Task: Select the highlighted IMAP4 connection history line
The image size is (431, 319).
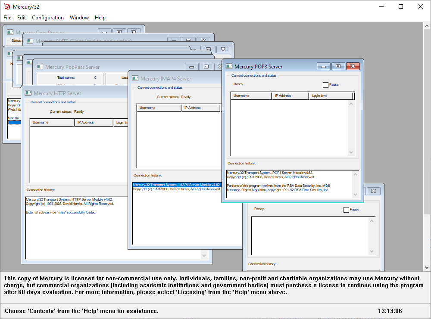Action: [x=176, y=185]
